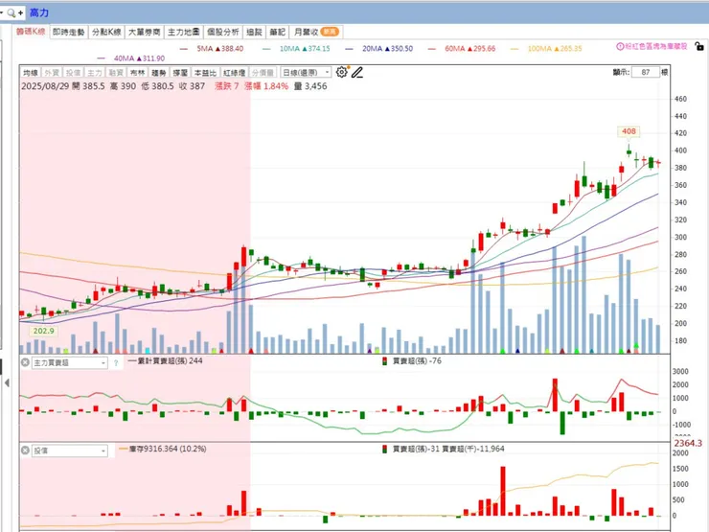Select the pencil drawing tool icon
Screen dimensions: 709x532
click(x=357, y=73)
